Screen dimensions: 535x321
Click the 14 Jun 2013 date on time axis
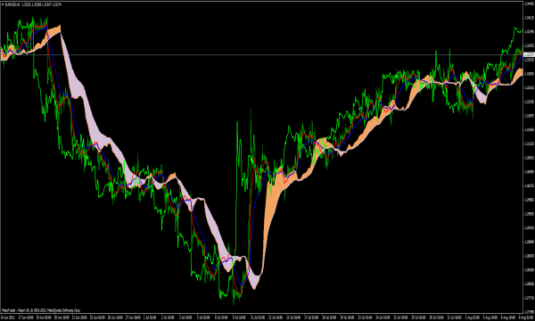click(8, 317)
